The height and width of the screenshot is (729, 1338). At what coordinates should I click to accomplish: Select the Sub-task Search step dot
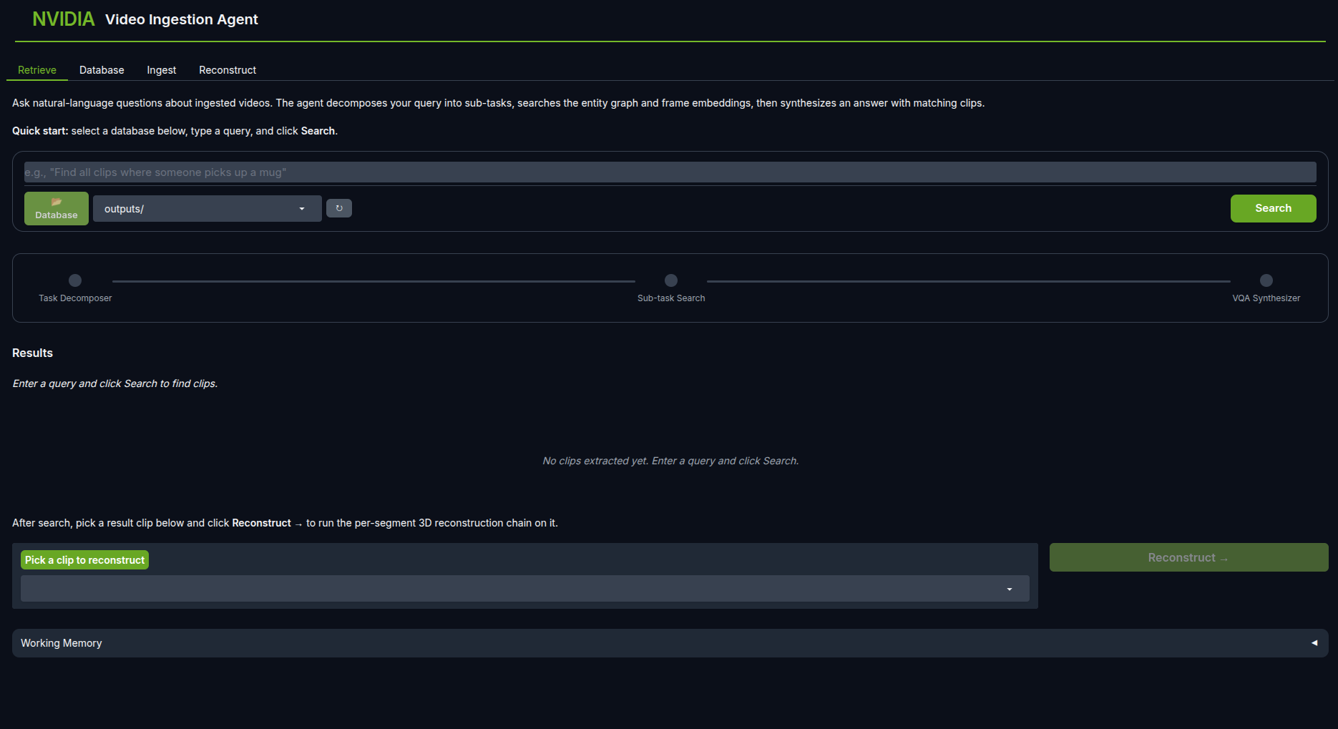pyautogui.click(x=671, y=280)
